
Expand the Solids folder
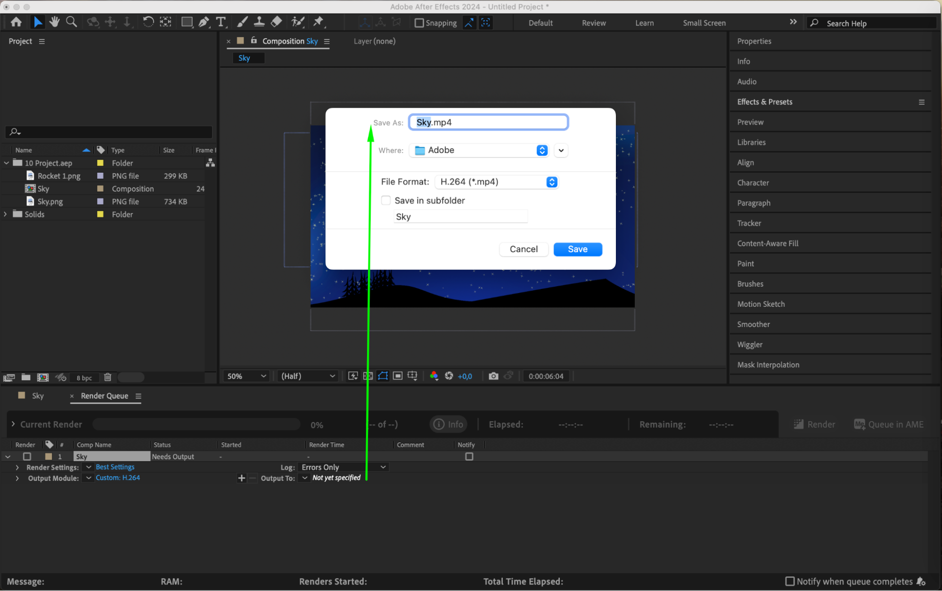tap(6, 214)
